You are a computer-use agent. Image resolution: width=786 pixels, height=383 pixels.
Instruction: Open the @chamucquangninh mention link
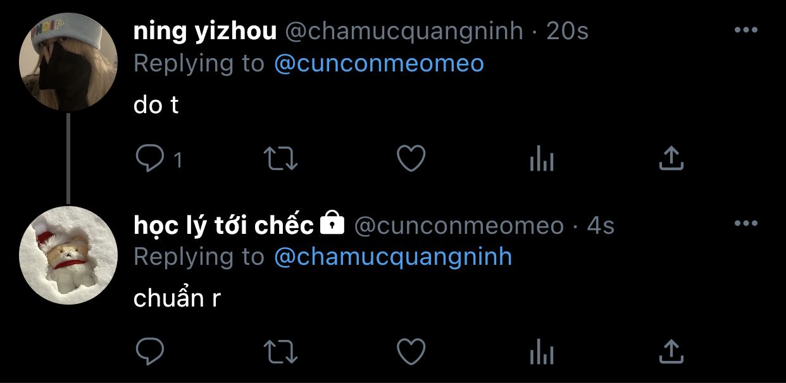(393, 257)
